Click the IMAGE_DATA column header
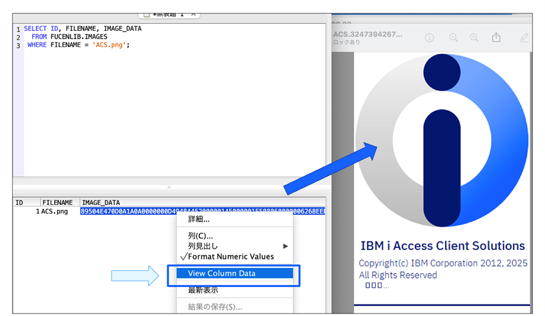 click(x=101, y=202)
